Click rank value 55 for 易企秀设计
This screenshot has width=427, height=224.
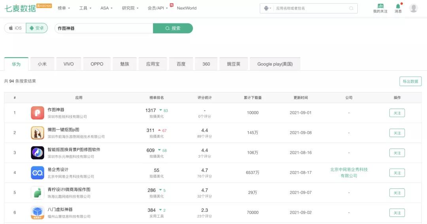(x=157, y=170)
